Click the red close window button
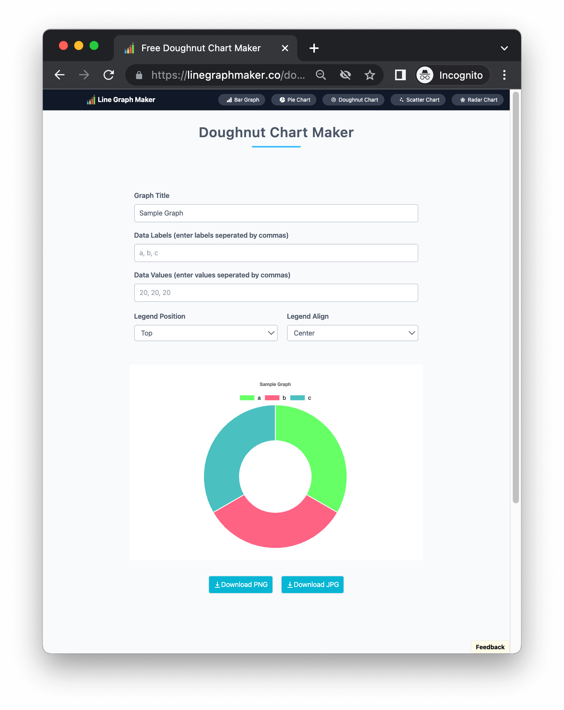 [x=63, y=46]
